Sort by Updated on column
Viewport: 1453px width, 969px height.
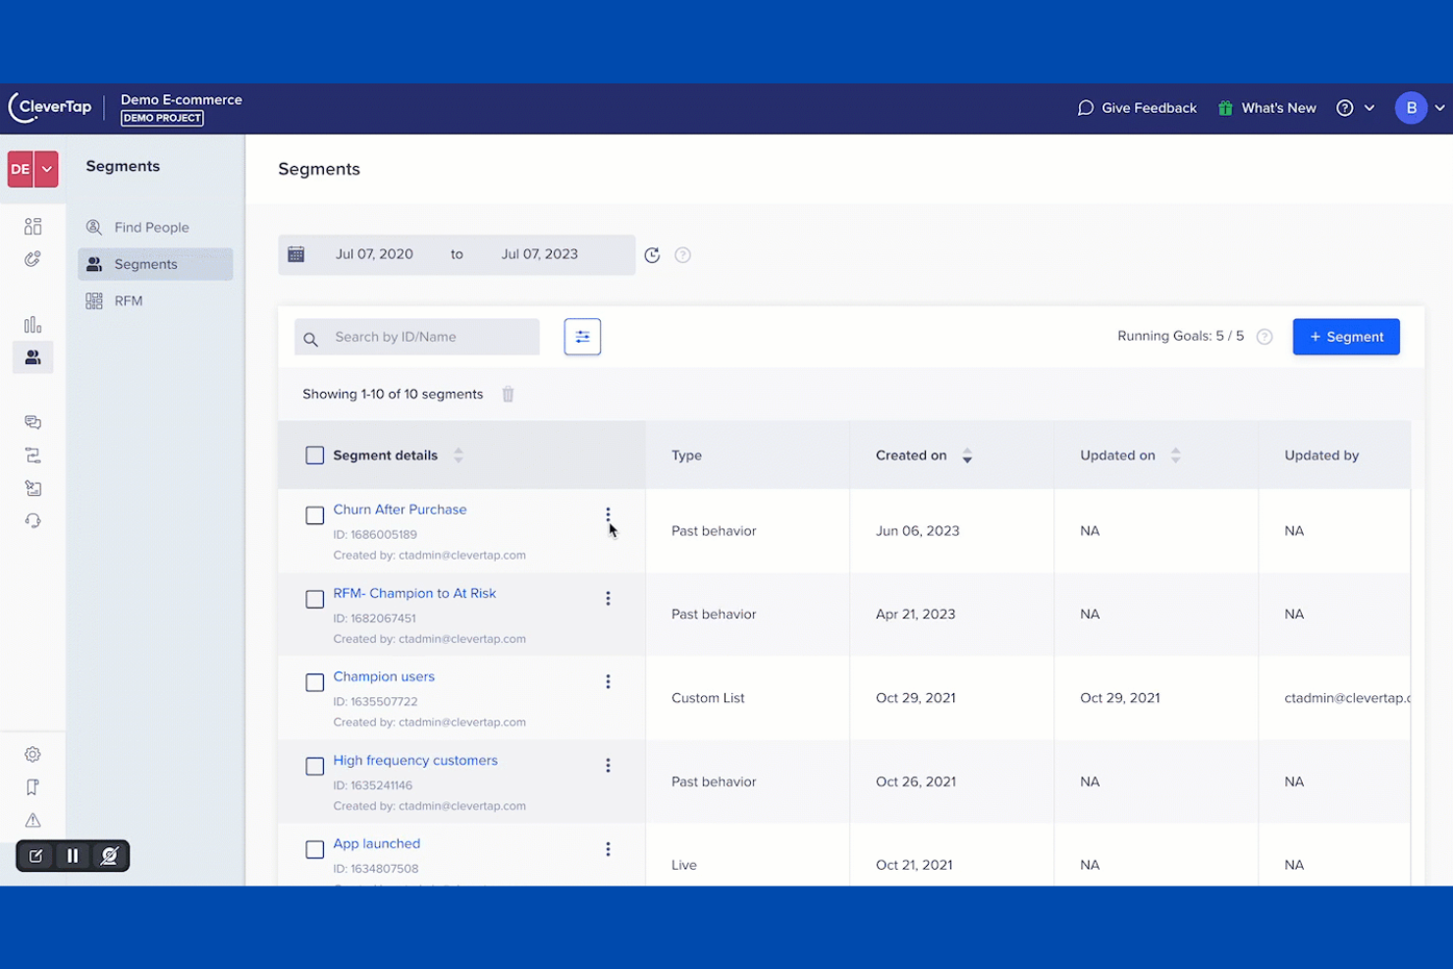[1175, 456]
